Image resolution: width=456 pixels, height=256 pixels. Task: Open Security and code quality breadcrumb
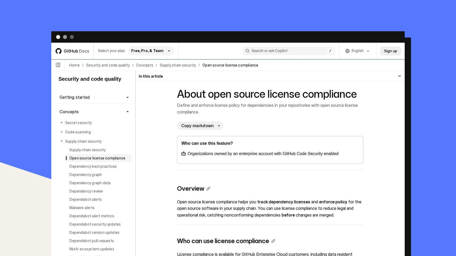[108, 65]
